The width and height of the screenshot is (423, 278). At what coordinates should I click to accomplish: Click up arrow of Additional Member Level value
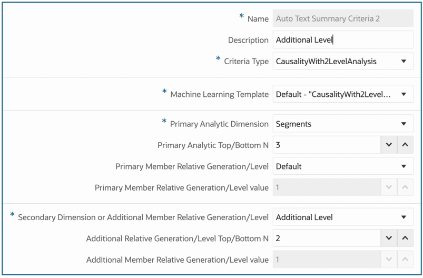405,260
